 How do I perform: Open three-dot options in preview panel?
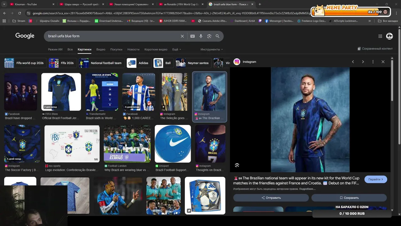373,62
